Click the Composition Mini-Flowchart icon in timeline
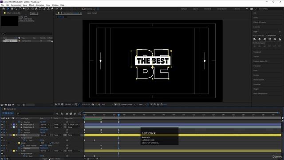Image resolution: width=284 pixels, height=160 pixels. [x=57, y=114]
